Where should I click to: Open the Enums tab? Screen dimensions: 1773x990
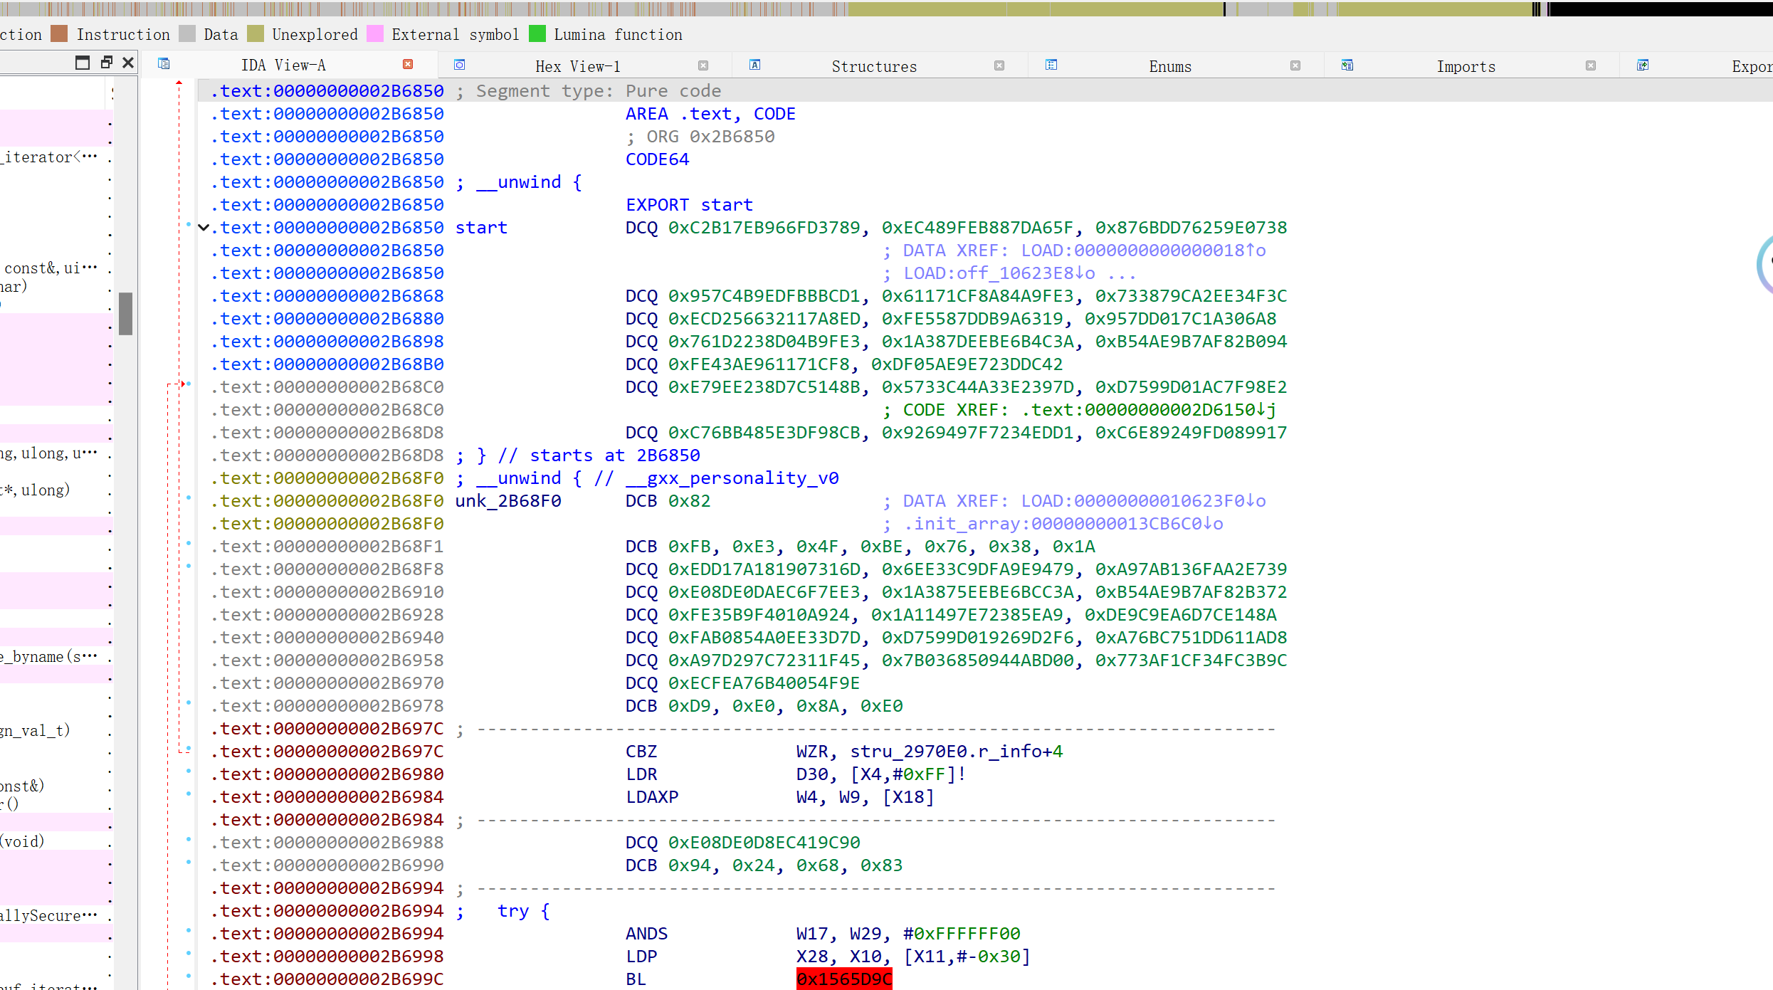1169,66
